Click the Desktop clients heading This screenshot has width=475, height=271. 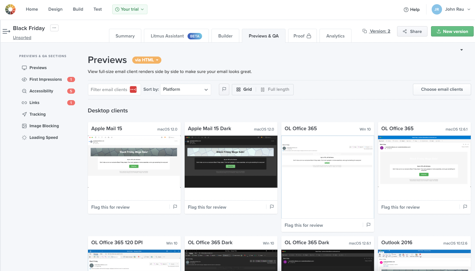tap(108, 110)
